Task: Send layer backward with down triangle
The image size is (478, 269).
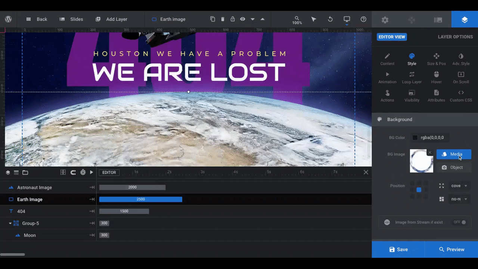Action: [253, 19]
